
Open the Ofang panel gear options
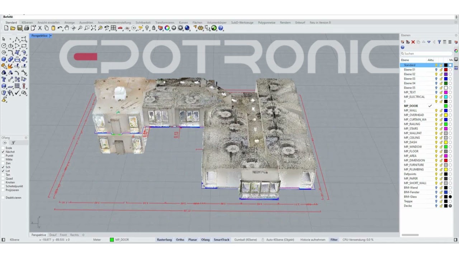click(26, 138)
